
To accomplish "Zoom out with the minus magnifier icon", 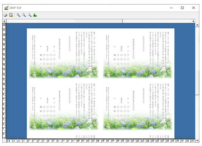I will [24, 15].
